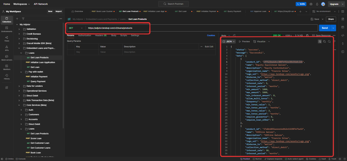Click the configure workspace sidebar icon
347x161 pixels.
click(7, 87)
